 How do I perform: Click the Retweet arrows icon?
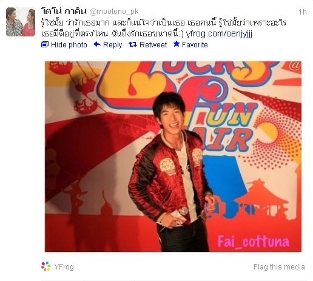tap(133, 44)
